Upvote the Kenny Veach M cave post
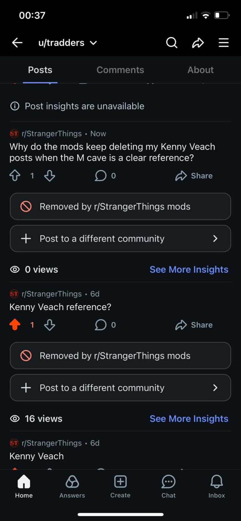Viewport: 241px width, 521px height. click(15, 175)
